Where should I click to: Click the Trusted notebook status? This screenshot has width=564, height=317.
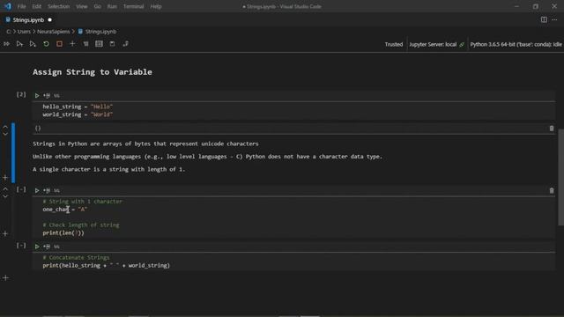(394, 44)
